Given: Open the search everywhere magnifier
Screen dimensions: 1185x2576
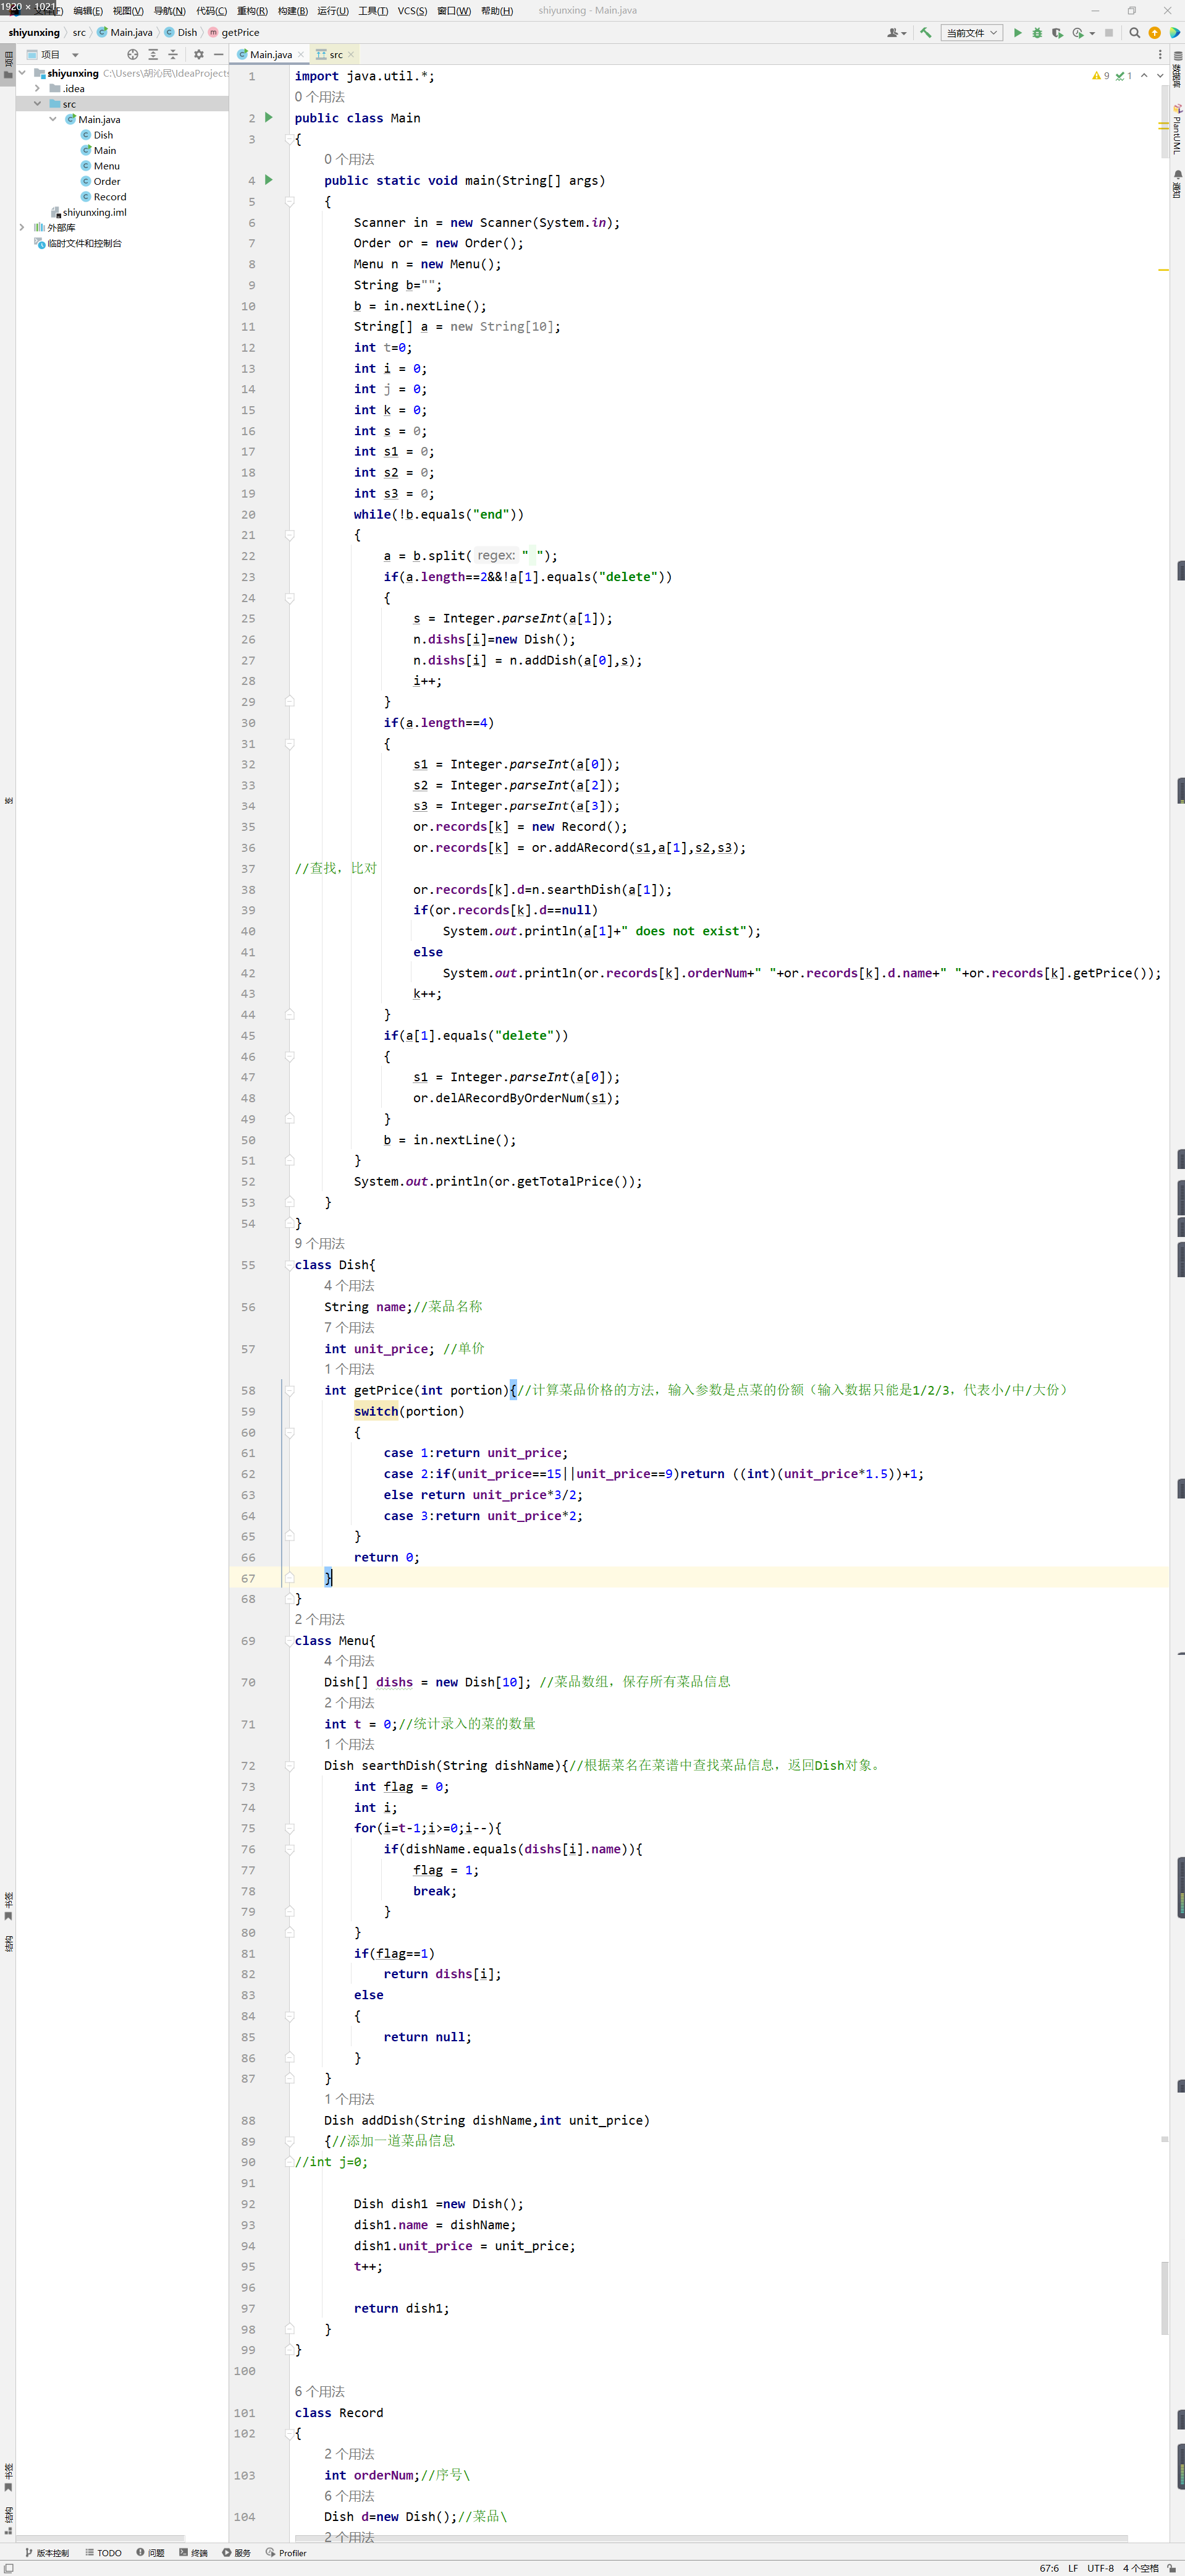Looking at the screenshot, I should 1135,33.
